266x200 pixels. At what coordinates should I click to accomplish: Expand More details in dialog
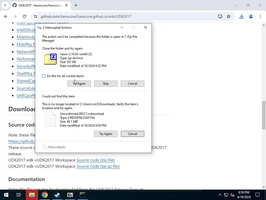tap(54, 147)
